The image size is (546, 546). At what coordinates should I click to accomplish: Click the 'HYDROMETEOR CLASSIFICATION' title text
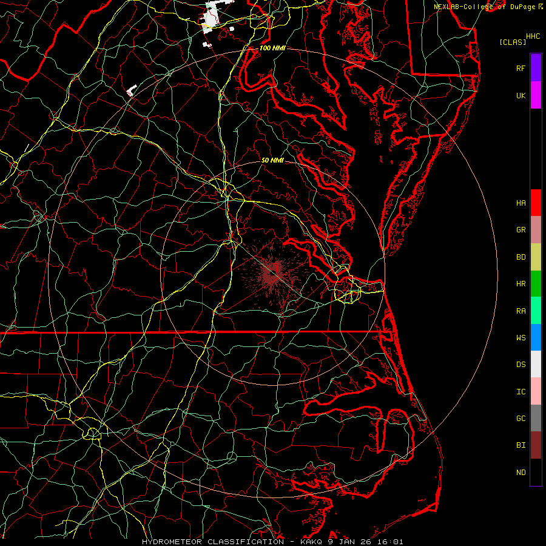tap(213, 542)
